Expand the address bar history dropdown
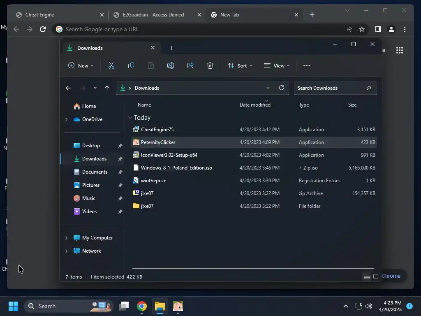 pyautogui.click(x=268, y=88)
